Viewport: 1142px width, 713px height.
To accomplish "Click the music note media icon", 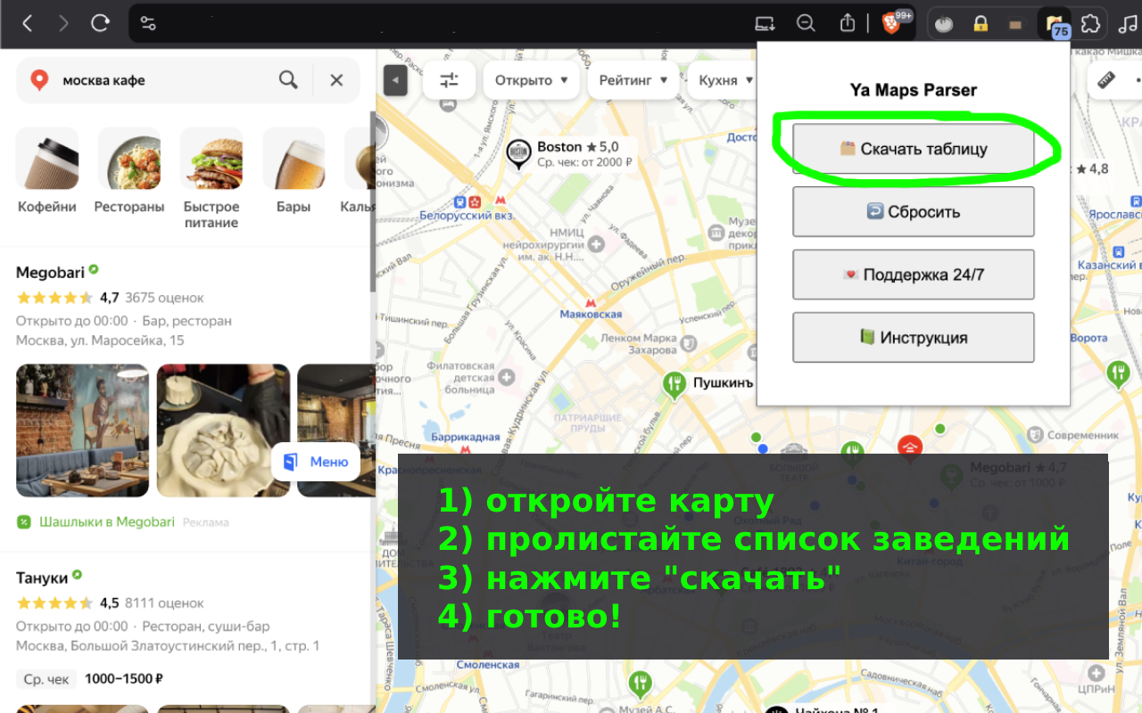I will click(x=1127, y=24).
